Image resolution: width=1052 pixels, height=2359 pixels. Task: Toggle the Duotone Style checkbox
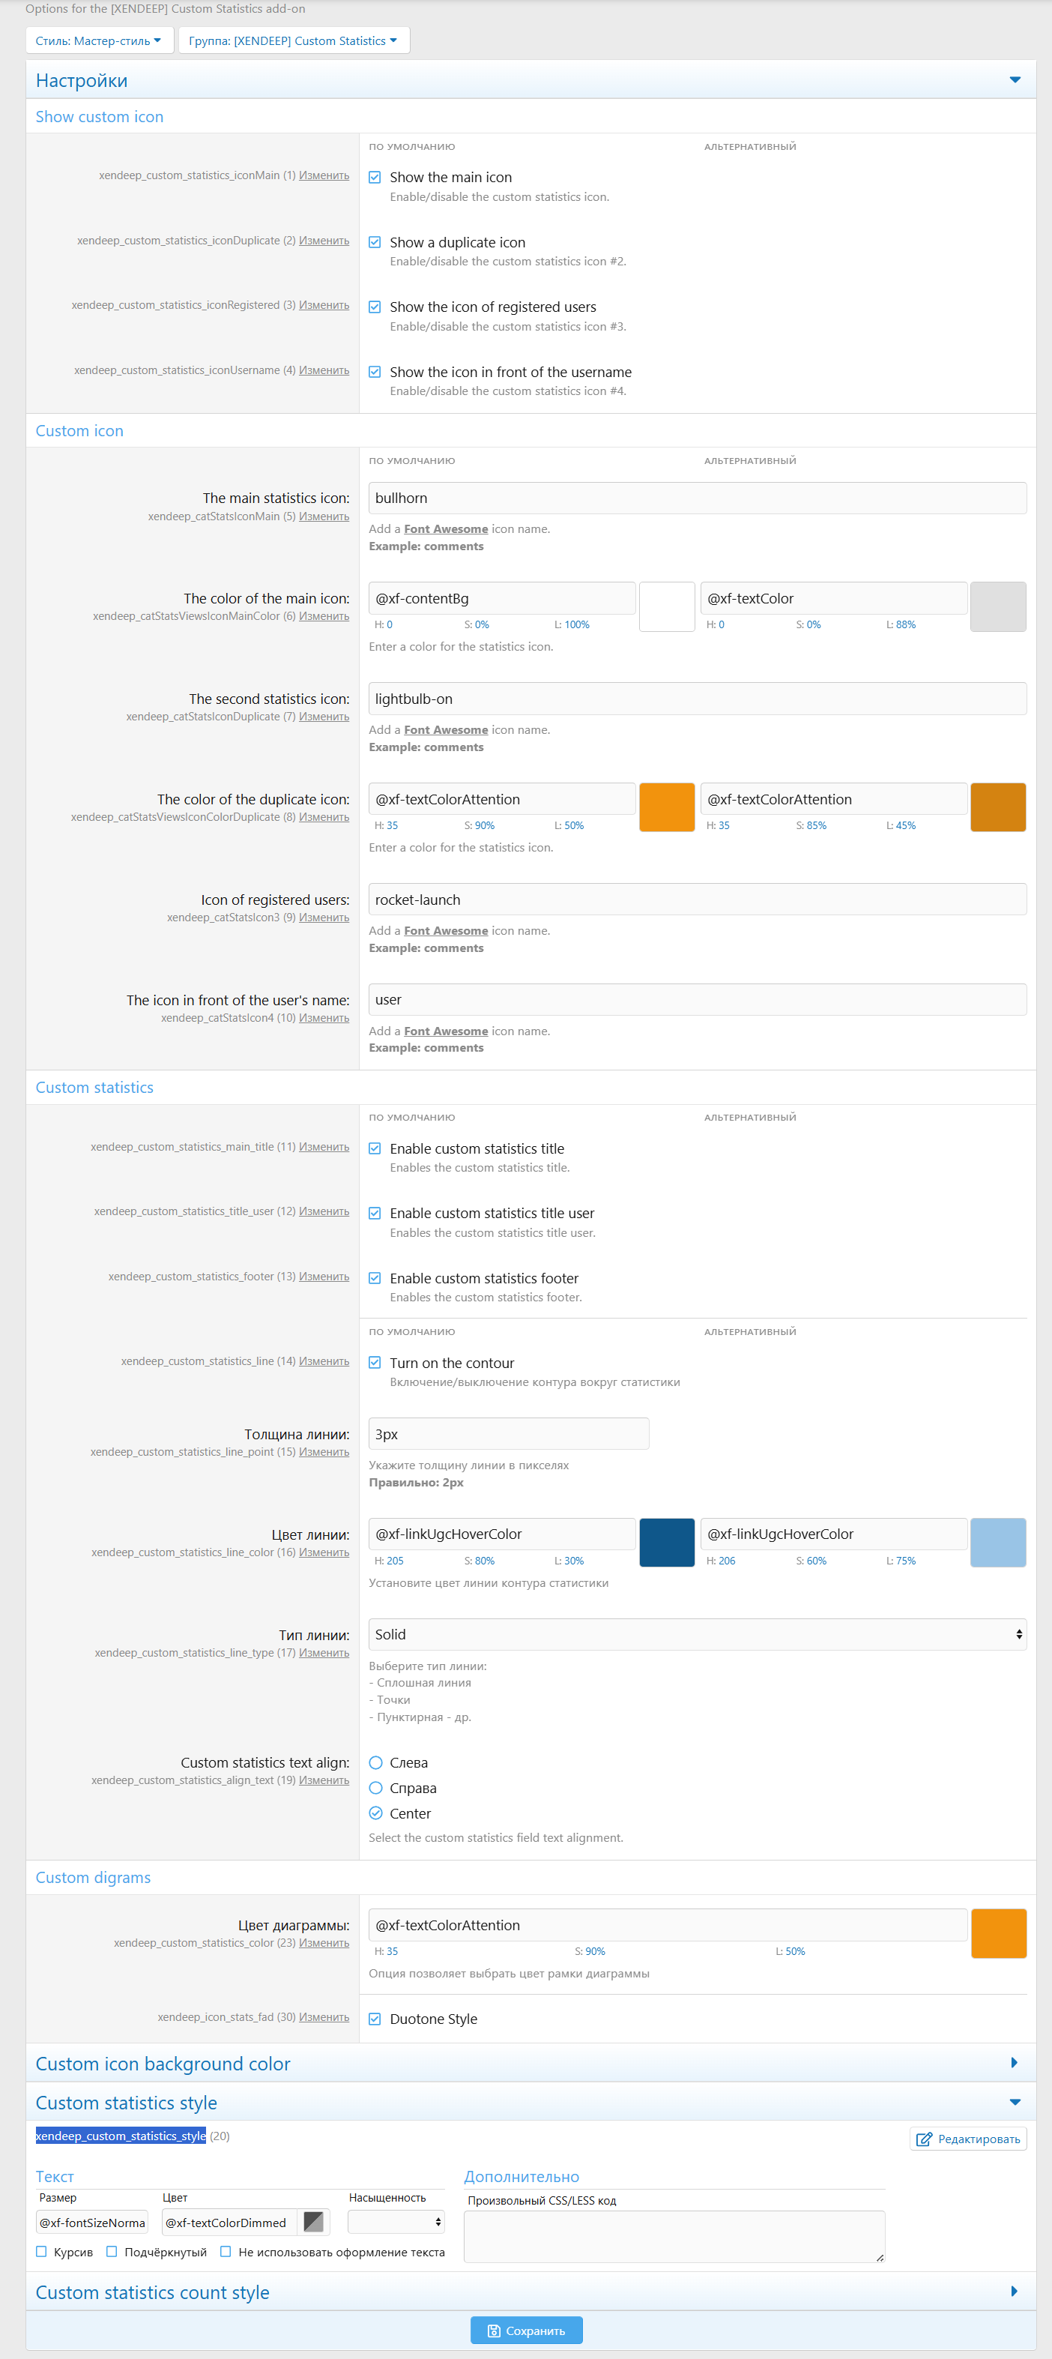(375, 2019)
